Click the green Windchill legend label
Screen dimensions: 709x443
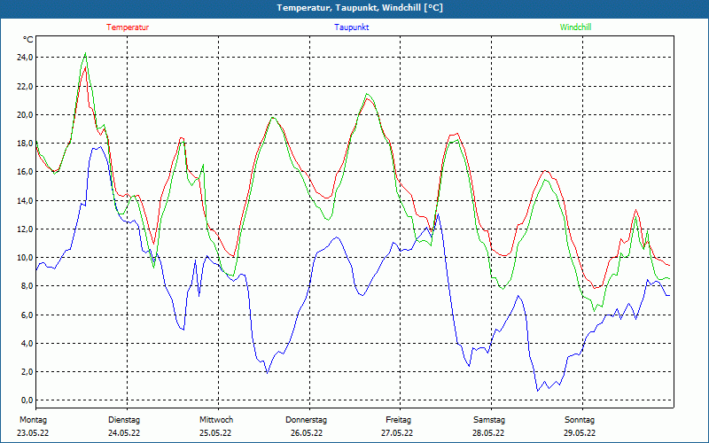click(575, 27)
